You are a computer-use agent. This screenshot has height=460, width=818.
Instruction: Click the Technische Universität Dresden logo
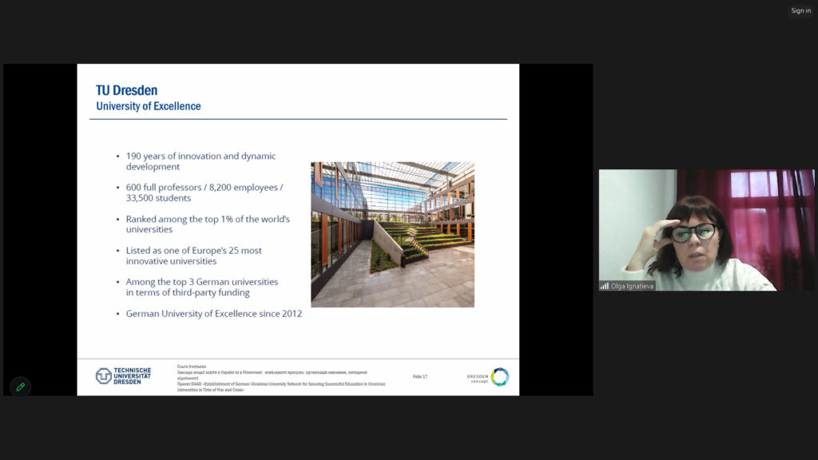pos(123,376)
